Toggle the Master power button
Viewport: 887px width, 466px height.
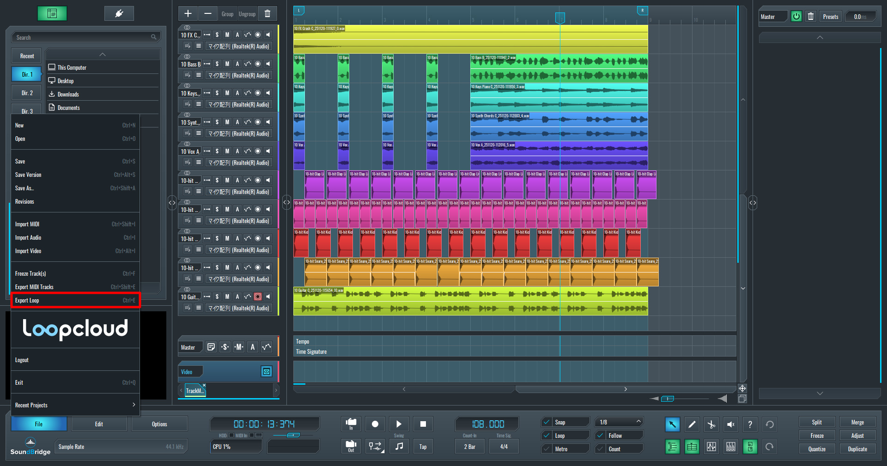pyautogui.click(x=796, y=17)
